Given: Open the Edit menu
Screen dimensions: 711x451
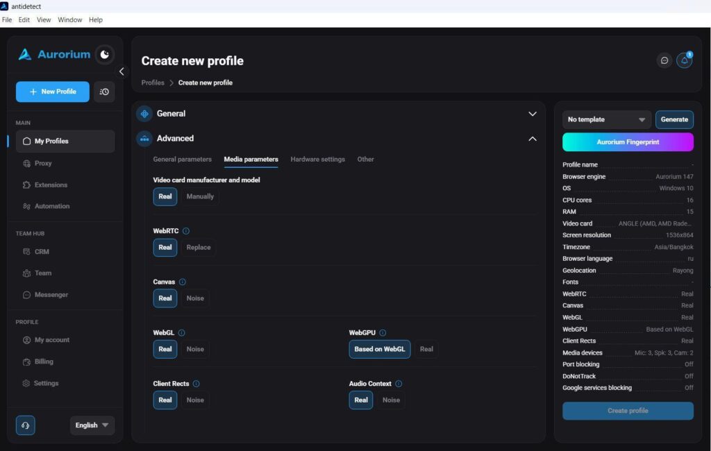Looking at the screenshot, I should coord(24,20).
